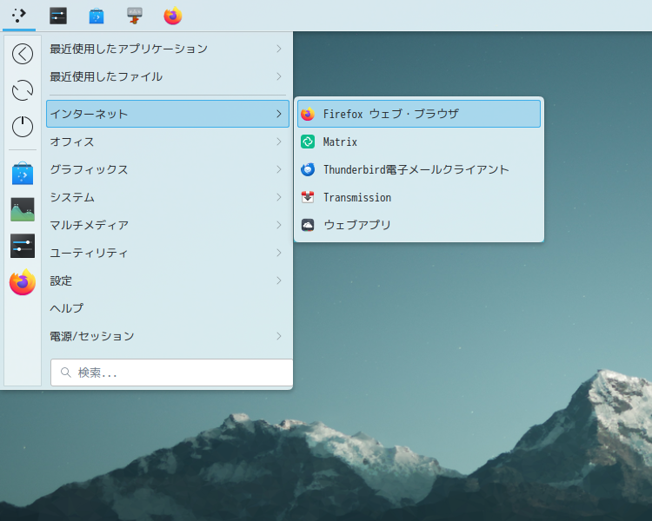
Task: Open the installer icon in the top panel
Action: [134, 16]
